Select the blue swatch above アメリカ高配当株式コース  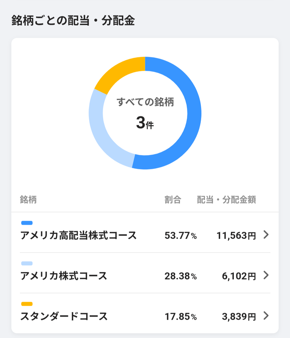point(27,223)
